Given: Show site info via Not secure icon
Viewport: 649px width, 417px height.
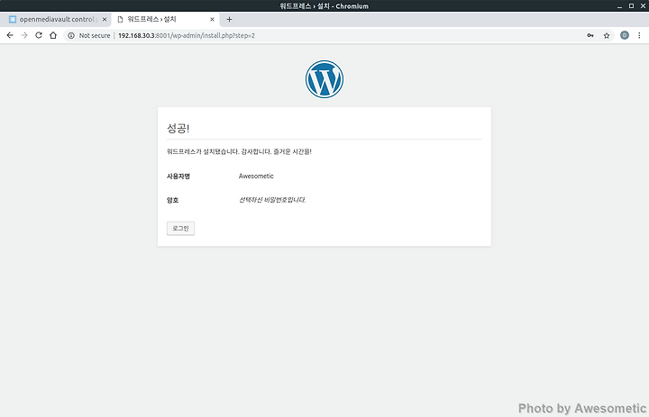Looking at the screenshot, I should click(71, 36).
